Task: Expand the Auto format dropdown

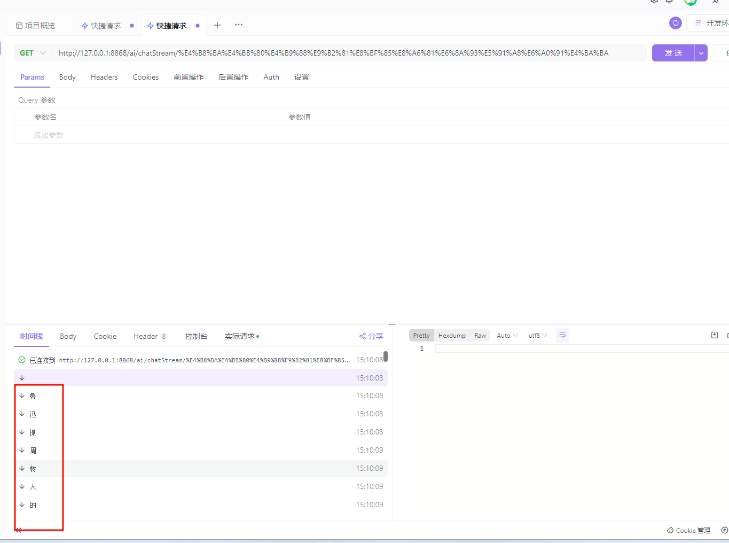Action: [507, 336]
